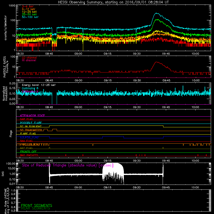Click the 0.9 tick on livetime axis
The height and width of the screenshot is (214, 214).
tap(13, 194)
